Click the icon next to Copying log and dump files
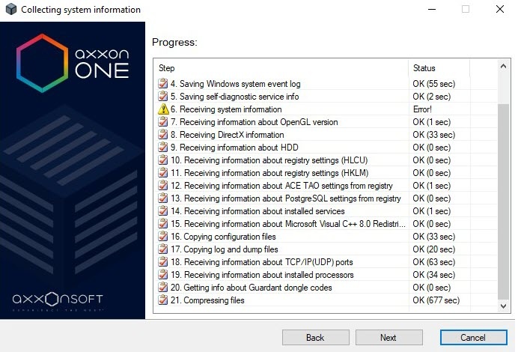521x352 pixels. [x=163, y=249]
